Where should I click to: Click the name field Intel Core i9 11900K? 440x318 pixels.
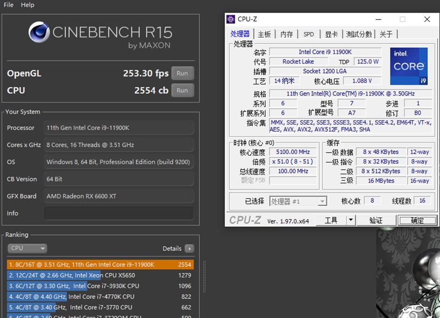pos(325,52)
